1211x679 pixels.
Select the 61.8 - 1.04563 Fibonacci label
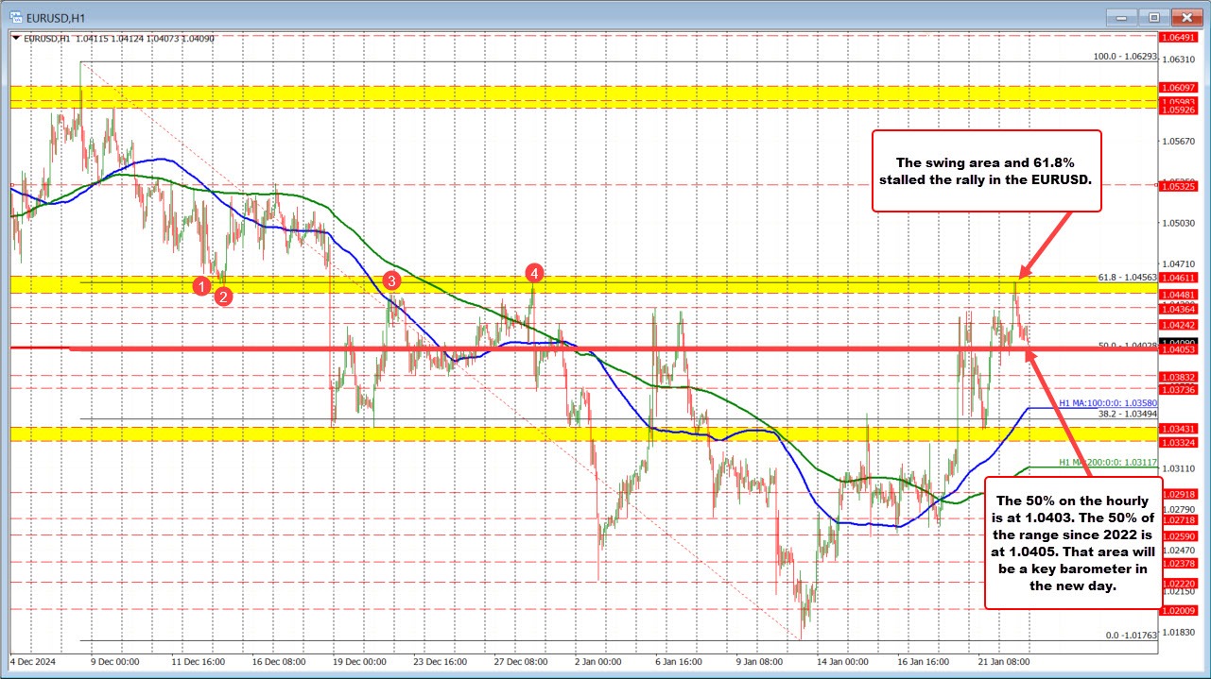[1128, 278]
